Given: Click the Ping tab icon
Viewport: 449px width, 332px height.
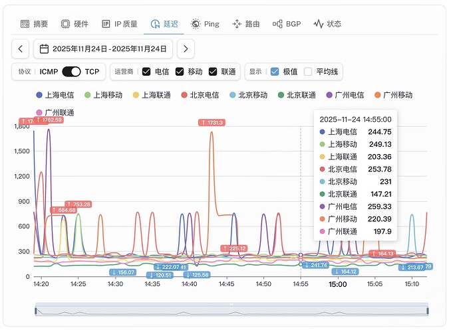Looking at the screenshot, I should coord(196,24).
